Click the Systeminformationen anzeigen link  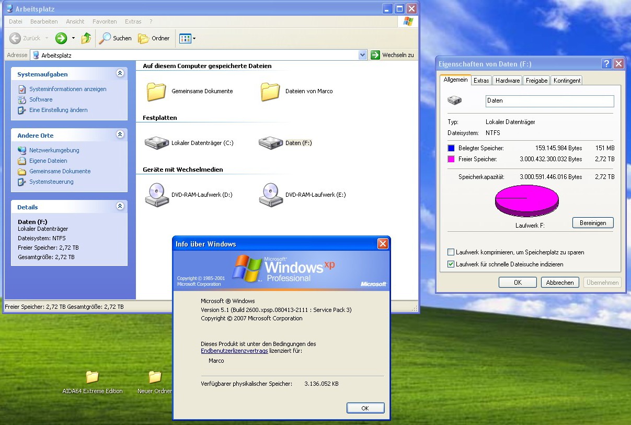pos(68,90)
